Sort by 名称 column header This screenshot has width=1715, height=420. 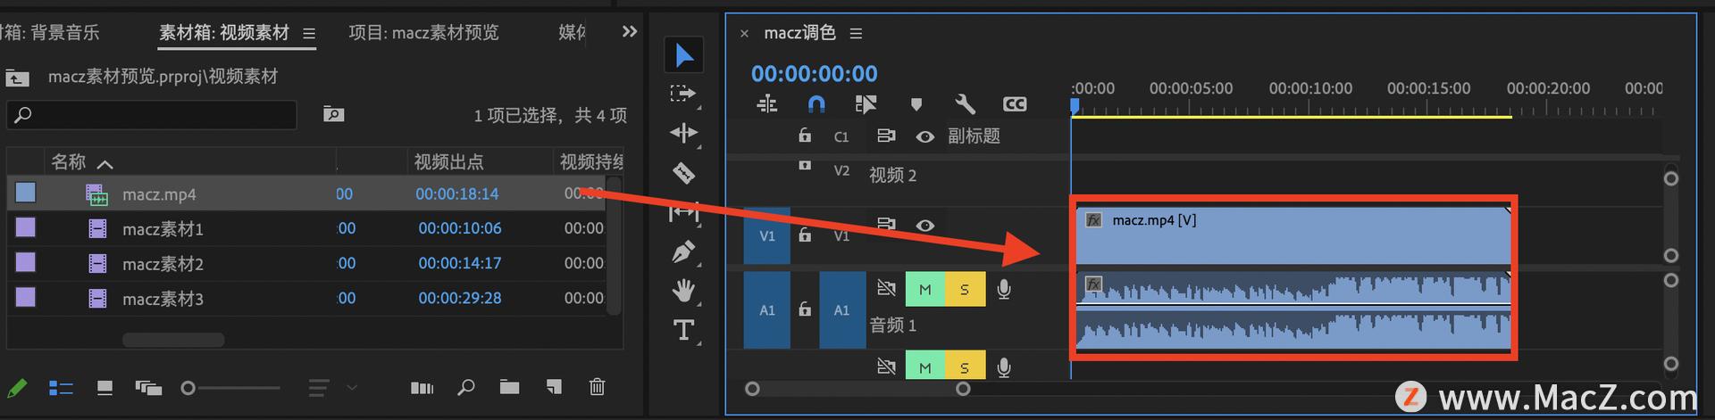pos(68,161)
